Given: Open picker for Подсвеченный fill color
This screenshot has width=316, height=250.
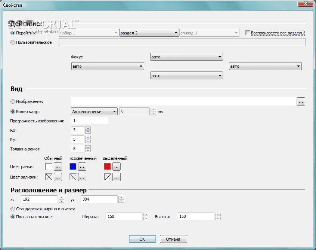Looking at the screenshot, I should [82, 177].
